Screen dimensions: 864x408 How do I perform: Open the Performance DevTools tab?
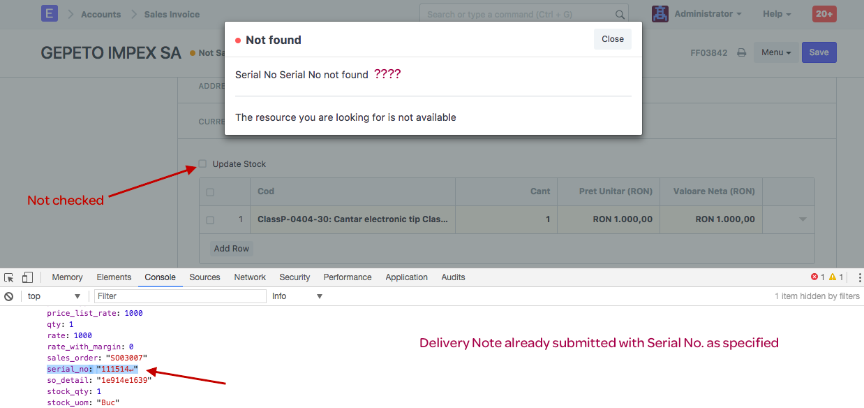[x=348, y=277]
